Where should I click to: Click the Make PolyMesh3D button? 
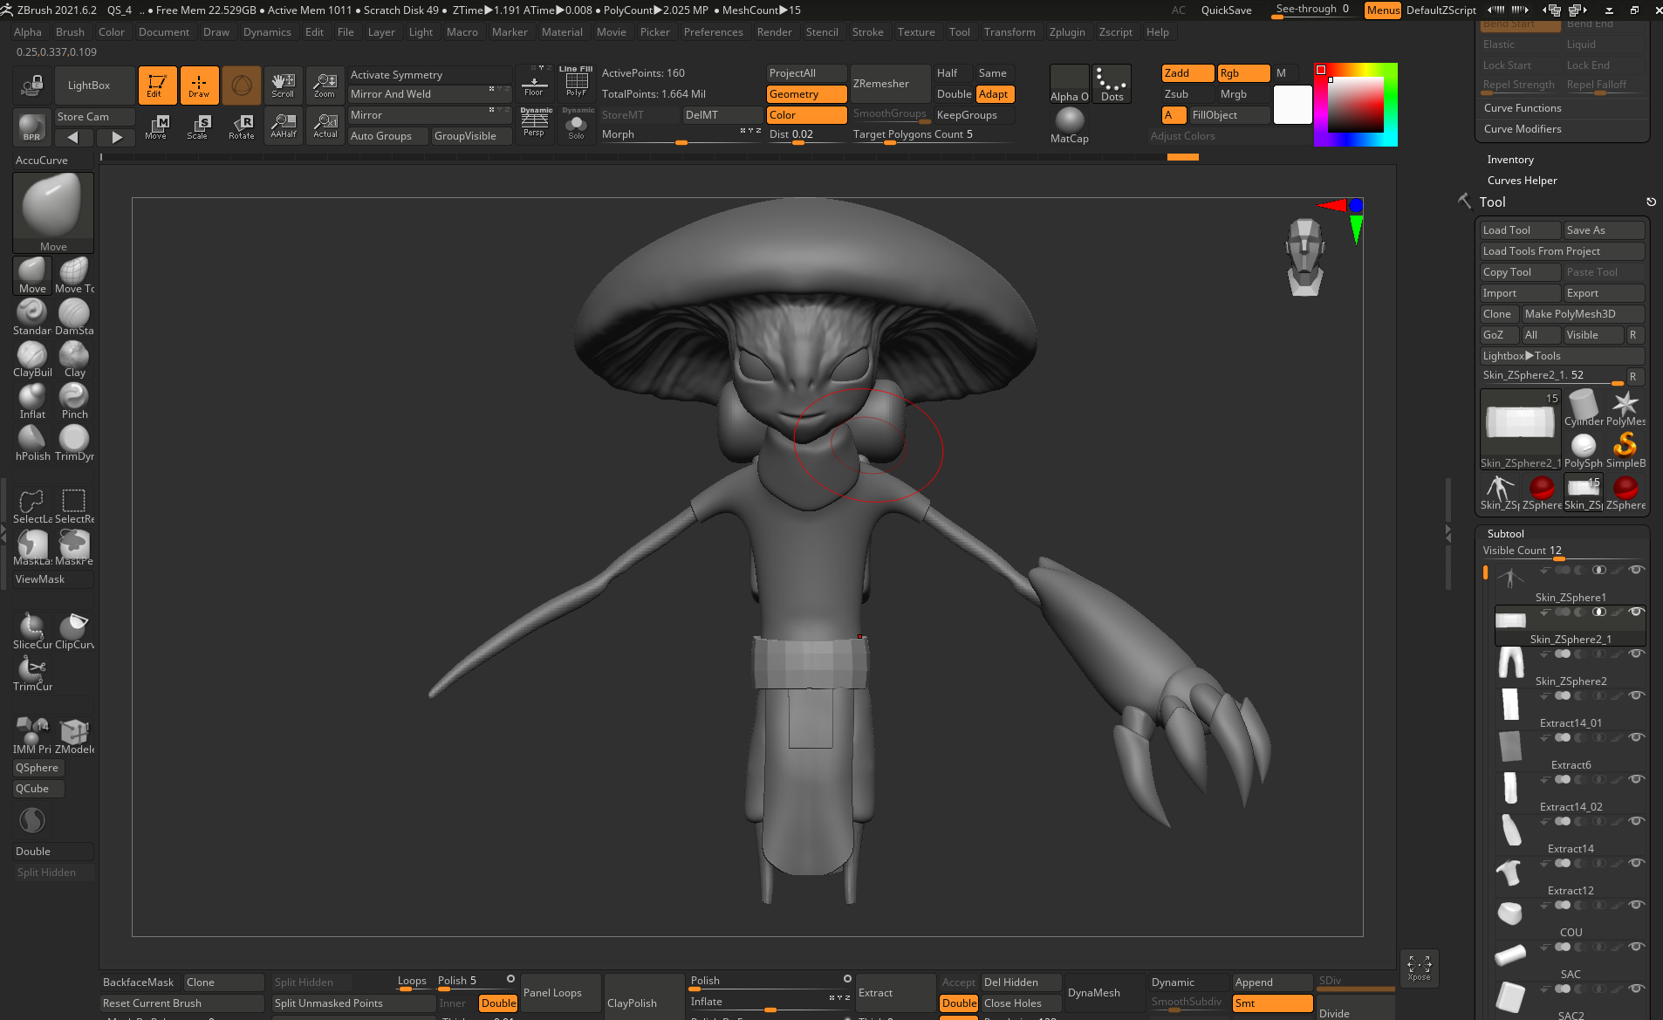pyautogui.click(x=1582, y=314)
